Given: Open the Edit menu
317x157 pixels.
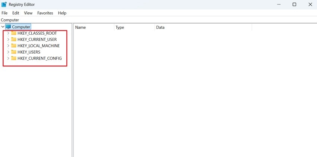Looking at the screenshot, I should click(x=16, y=13).
